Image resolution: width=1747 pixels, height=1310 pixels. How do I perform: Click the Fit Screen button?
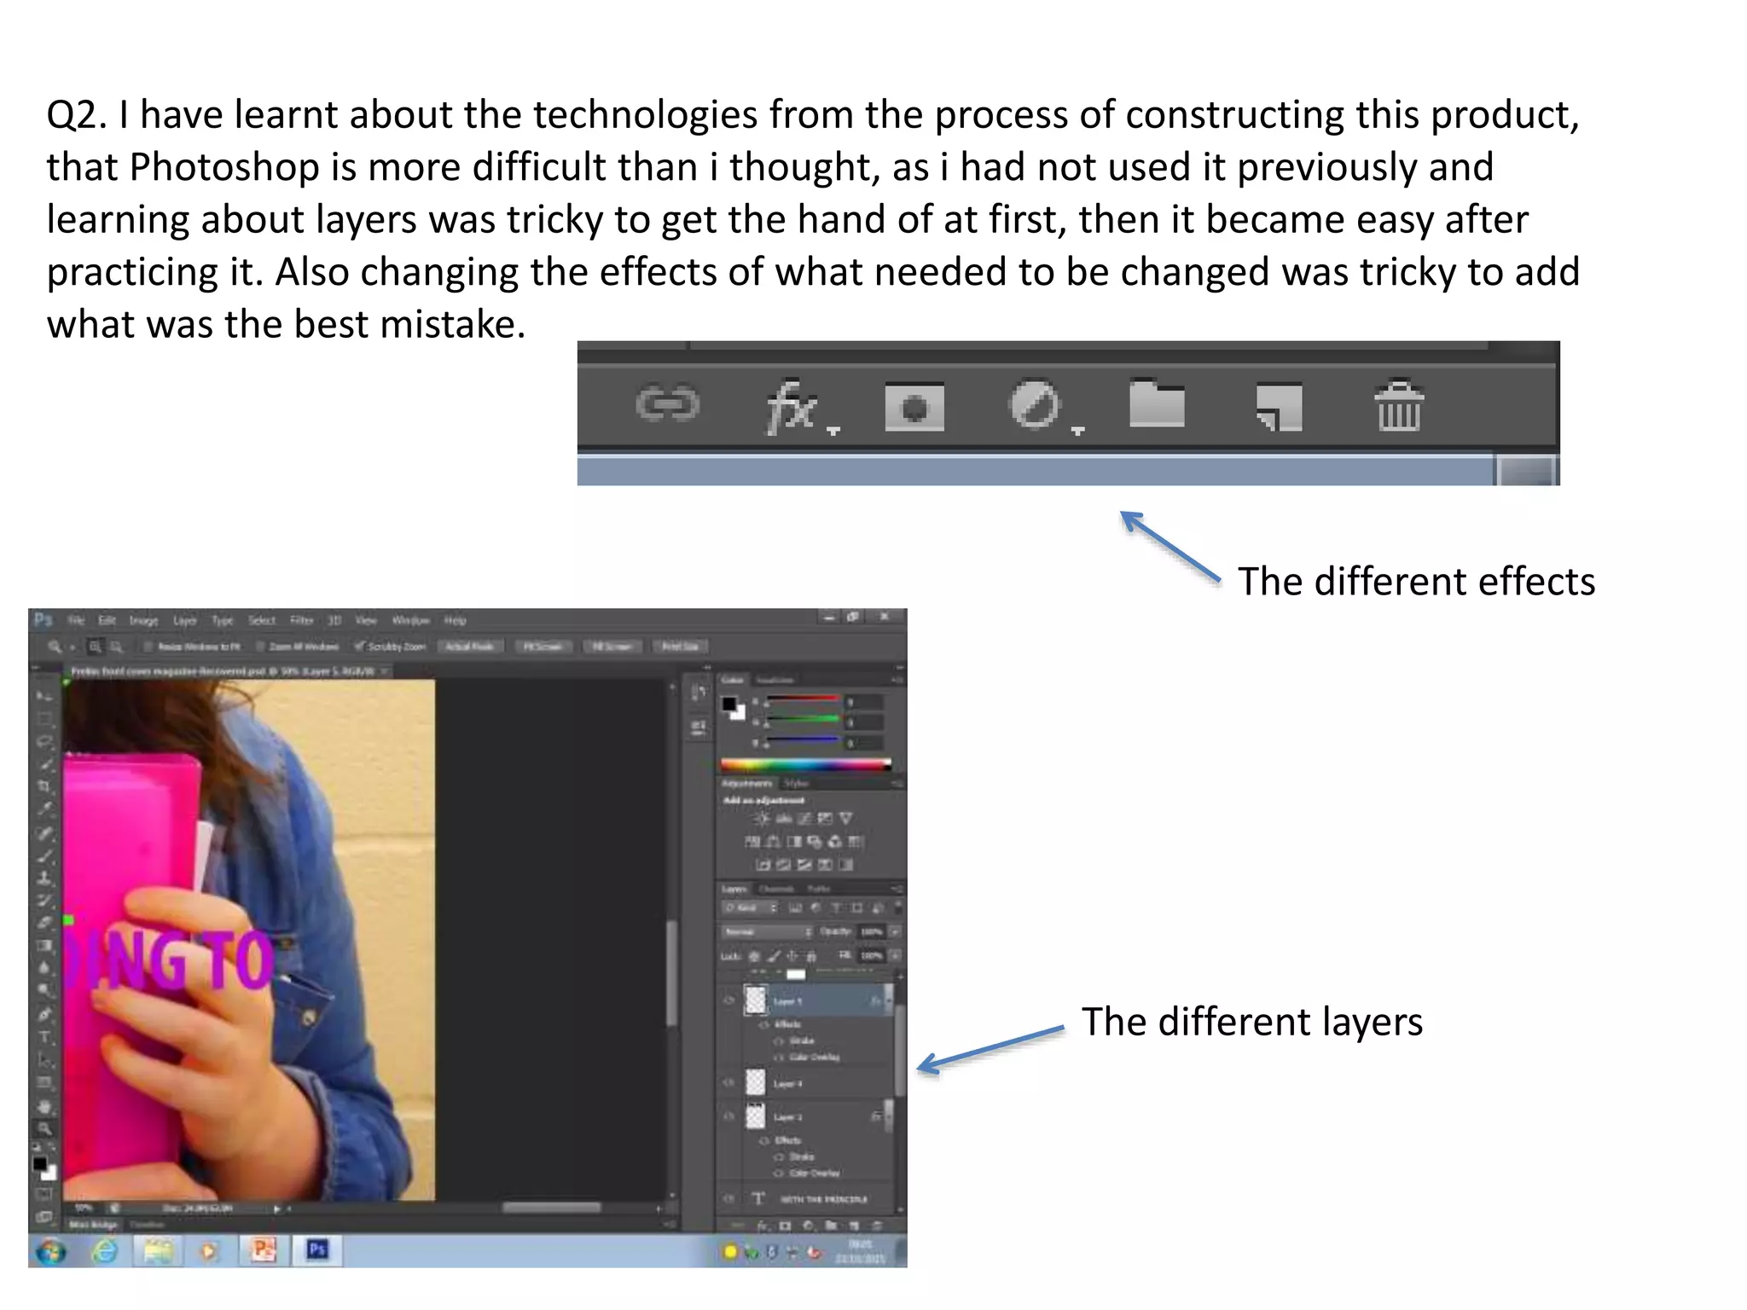(543, 646)
